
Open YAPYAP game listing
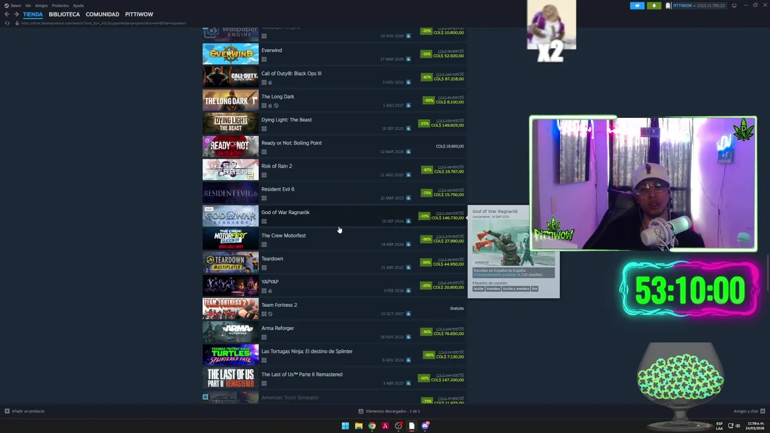pos(334,286)
